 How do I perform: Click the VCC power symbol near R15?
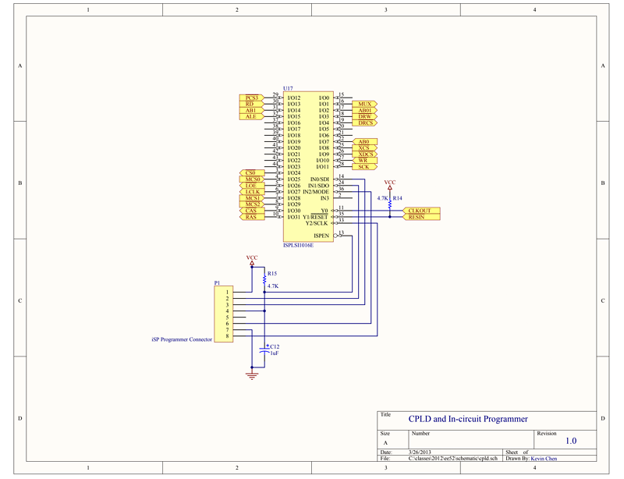(252, 260)
